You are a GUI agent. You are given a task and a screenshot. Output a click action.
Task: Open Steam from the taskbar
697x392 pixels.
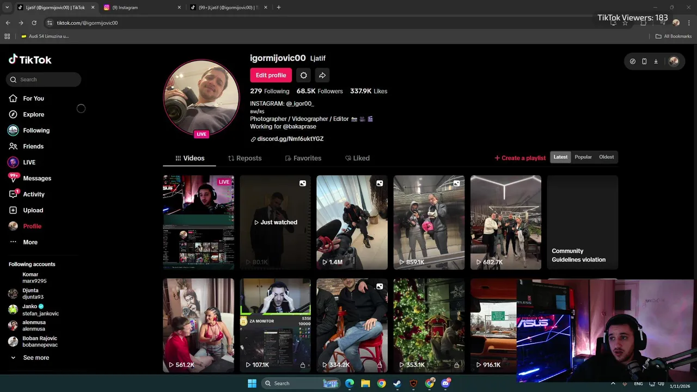398,383
